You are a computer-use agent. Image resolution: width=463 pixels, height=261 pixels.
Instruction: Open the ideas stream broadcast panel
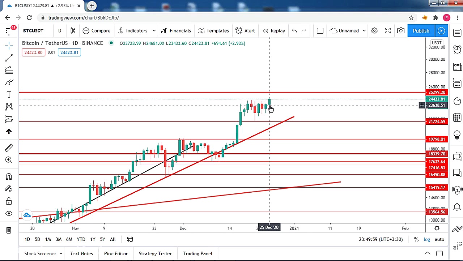point(457,190)
